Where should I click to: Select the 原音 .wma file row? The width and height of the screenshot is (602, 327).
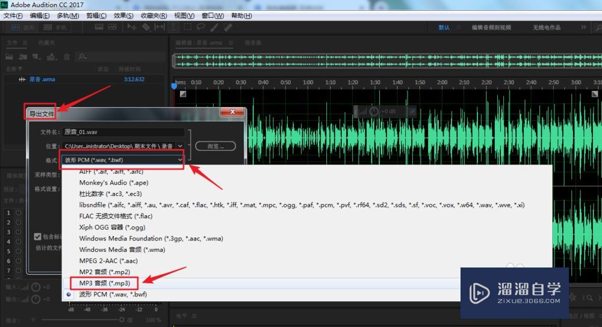pyautogui.click(x=84, y=79)
